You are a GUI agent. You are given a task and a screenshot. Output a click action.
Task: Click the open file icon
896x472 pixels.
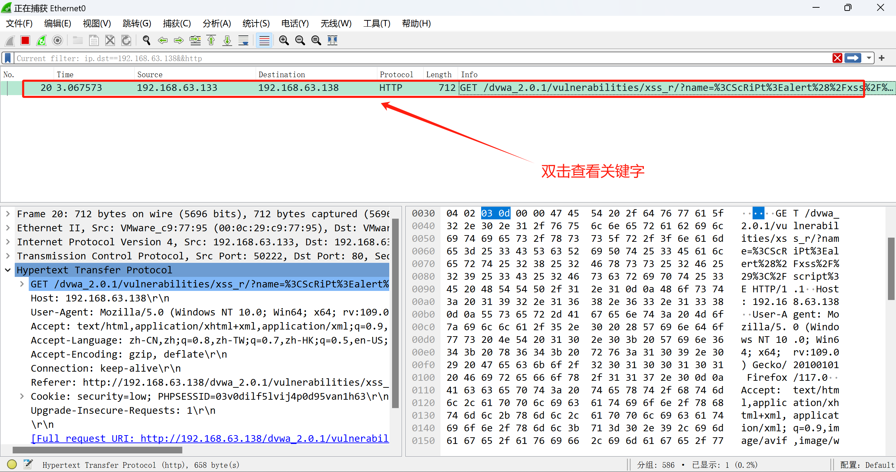80,41
